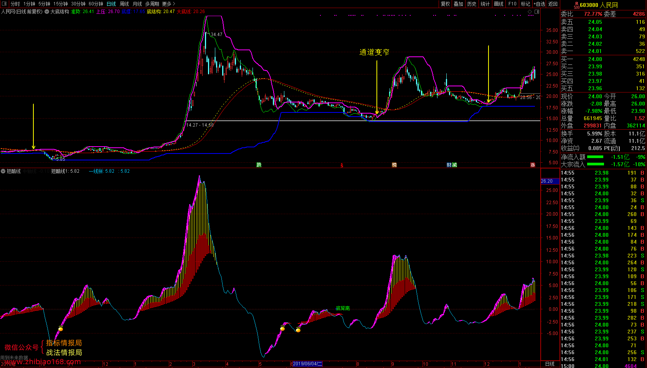The image size is (647, 368).
Task: Click the 榜 marker on chart
Action: (394, 165)
